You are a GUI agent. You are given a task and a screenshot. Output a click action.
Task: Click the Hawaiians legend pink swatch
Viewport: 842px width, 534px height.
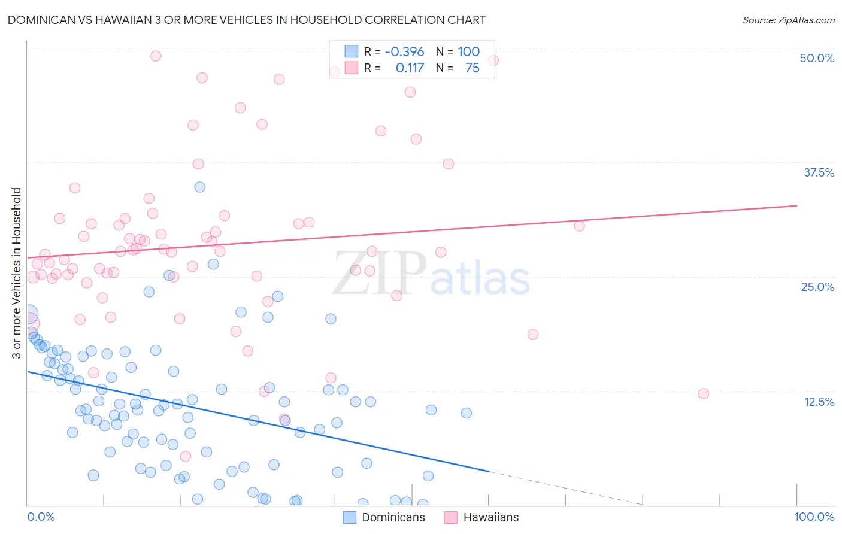pyautogui.click(x=450, y=517)
